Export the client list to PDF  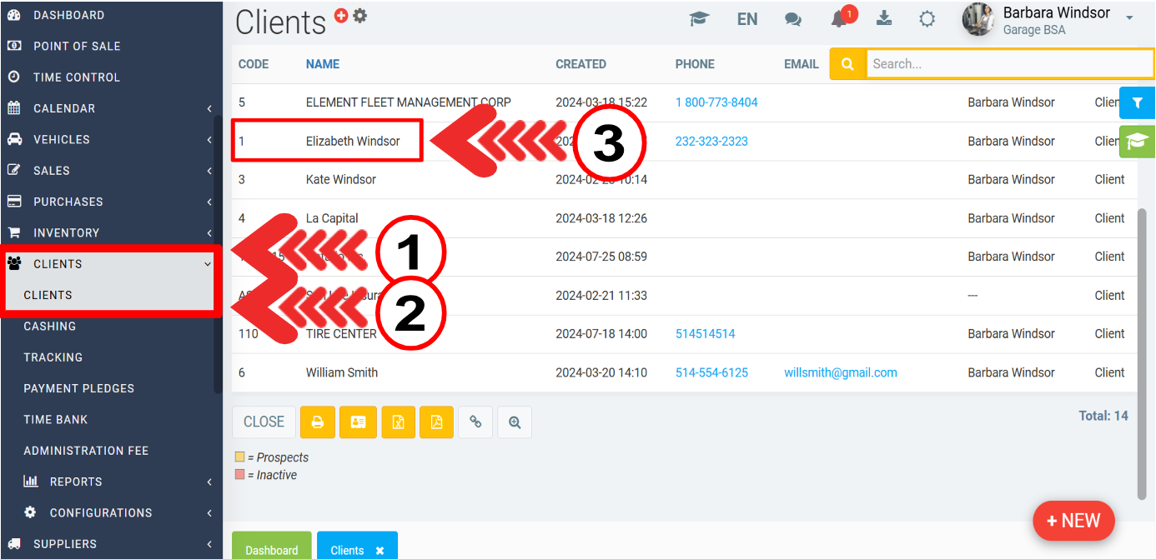coord(436,422)
